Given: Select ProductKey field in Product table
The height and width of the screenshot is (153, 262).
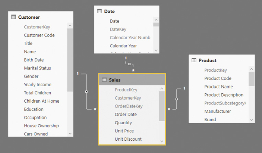Looking at the screenshot, I should (215, 70).
